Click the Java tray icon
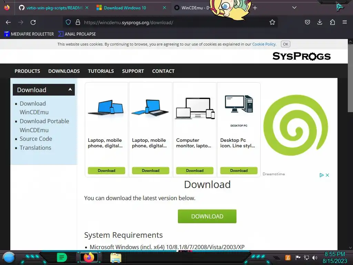This screenshot has width=353, height=265. click(x=288, y=257)
